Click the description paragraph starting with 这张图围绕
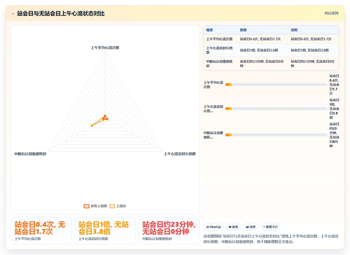The width and height of the screenshot is (350, 255). pos(271,239)
